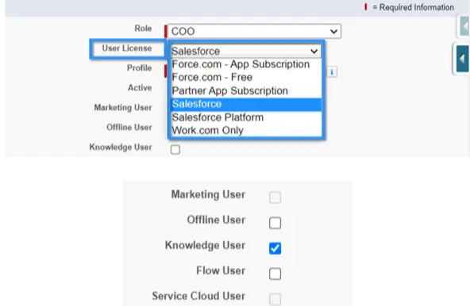Click the Service Cloud User checkbox

pos(275,299)
